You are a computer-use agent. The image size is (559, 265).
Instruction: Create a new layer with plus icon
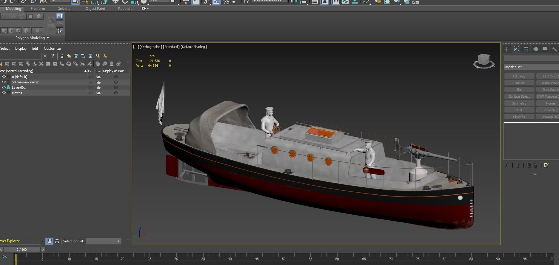[x=69, y=56]
